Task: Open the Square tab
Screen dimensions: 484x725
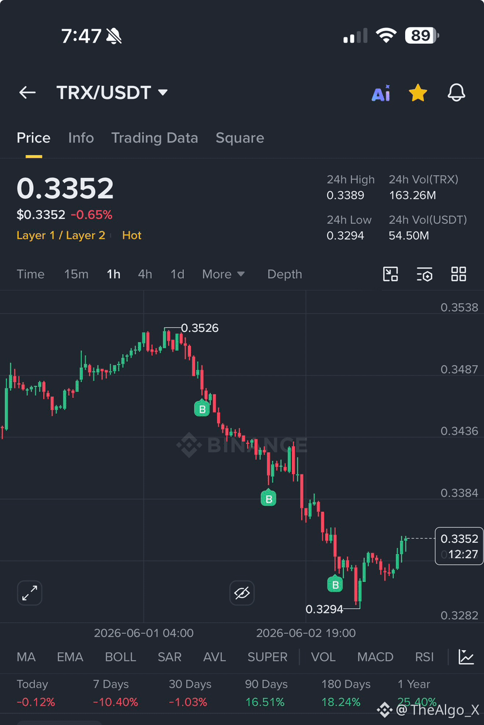Action: [x=240, y=138]
